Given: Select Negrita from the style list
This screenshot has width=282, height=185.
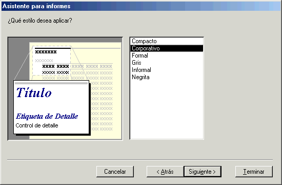Looking at the screenshot, I should 167,77.
